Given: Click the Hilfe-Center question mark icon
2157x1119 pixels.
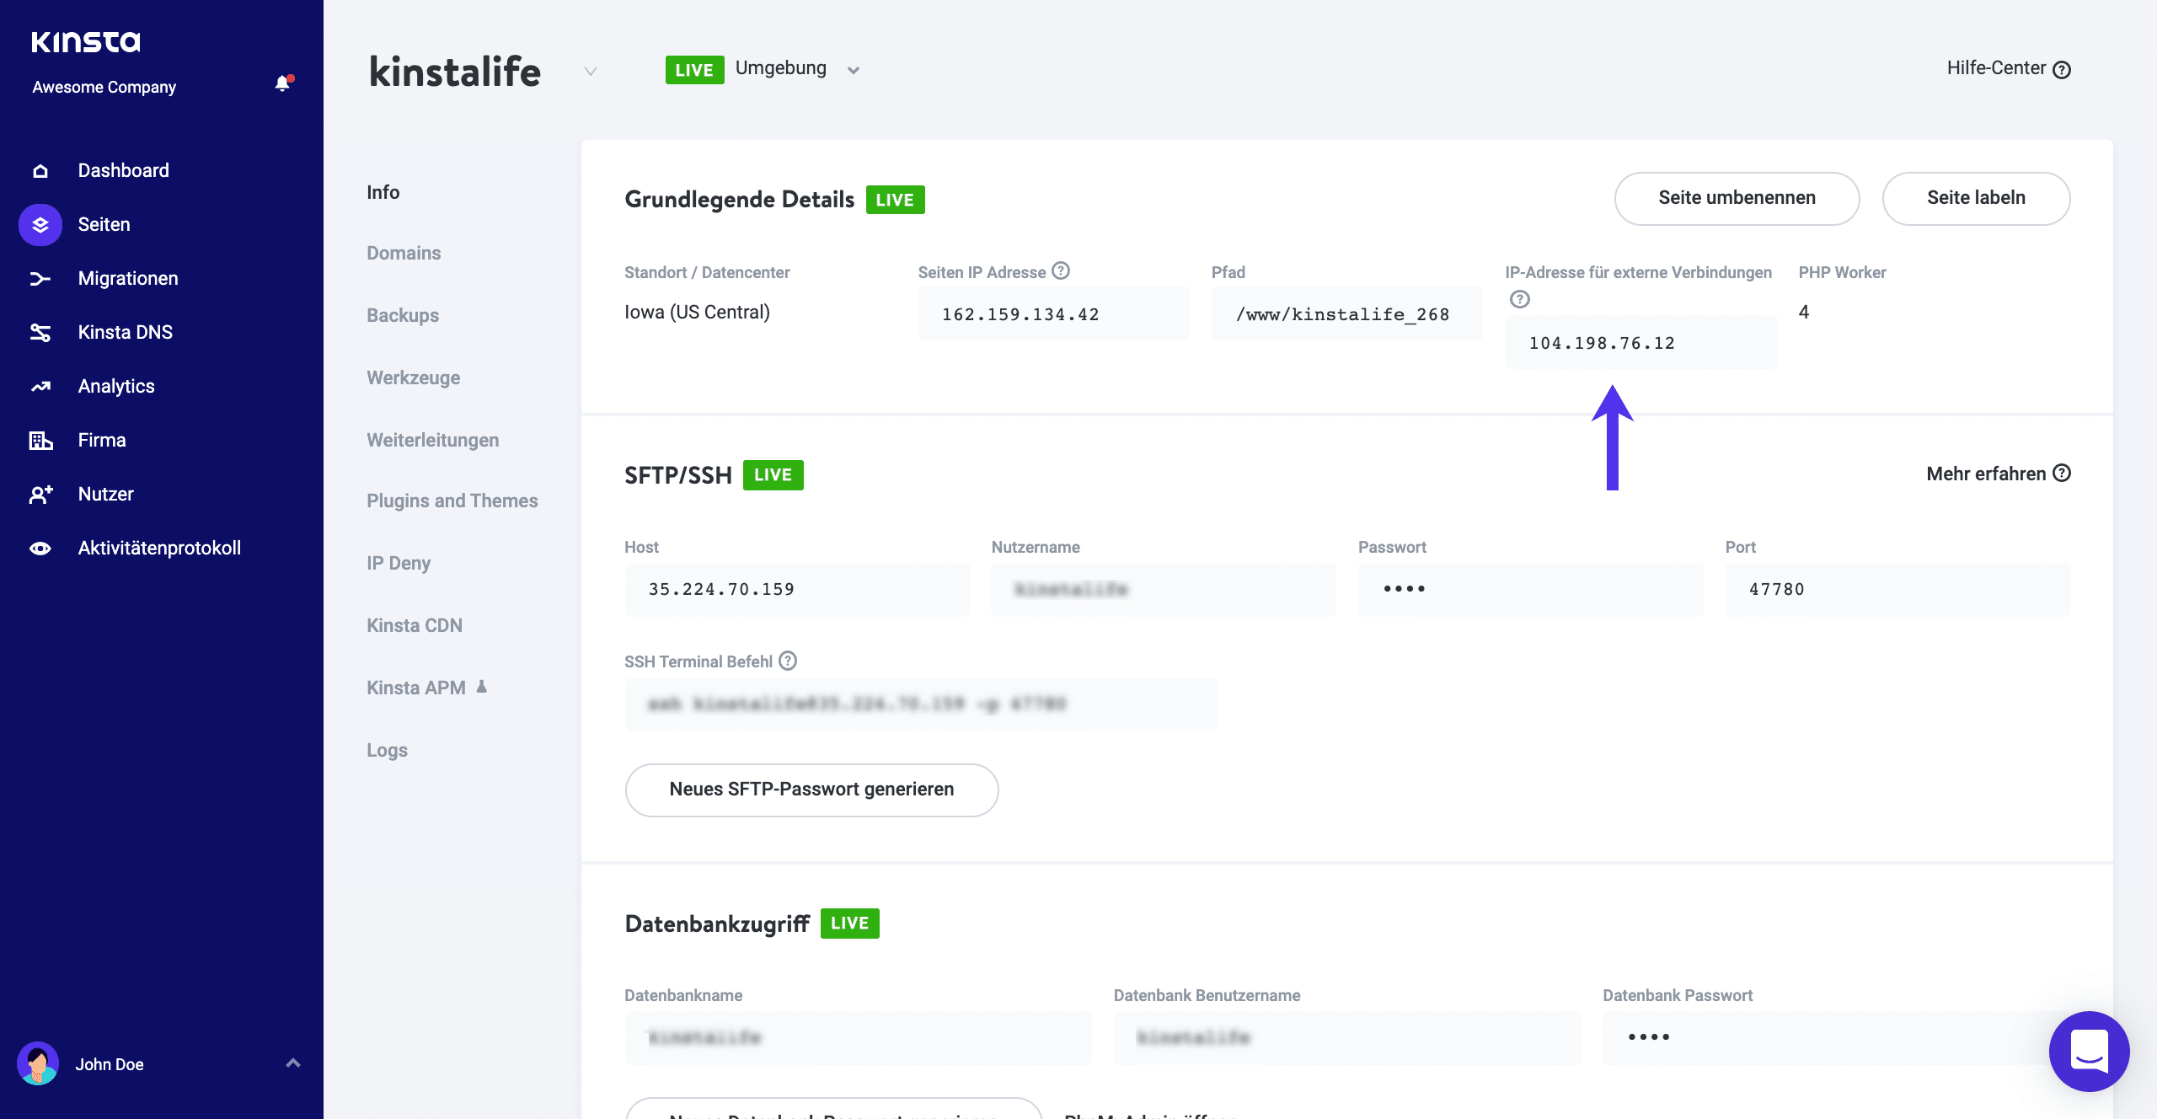Looking at the screenshot, I should (2063, 69).
